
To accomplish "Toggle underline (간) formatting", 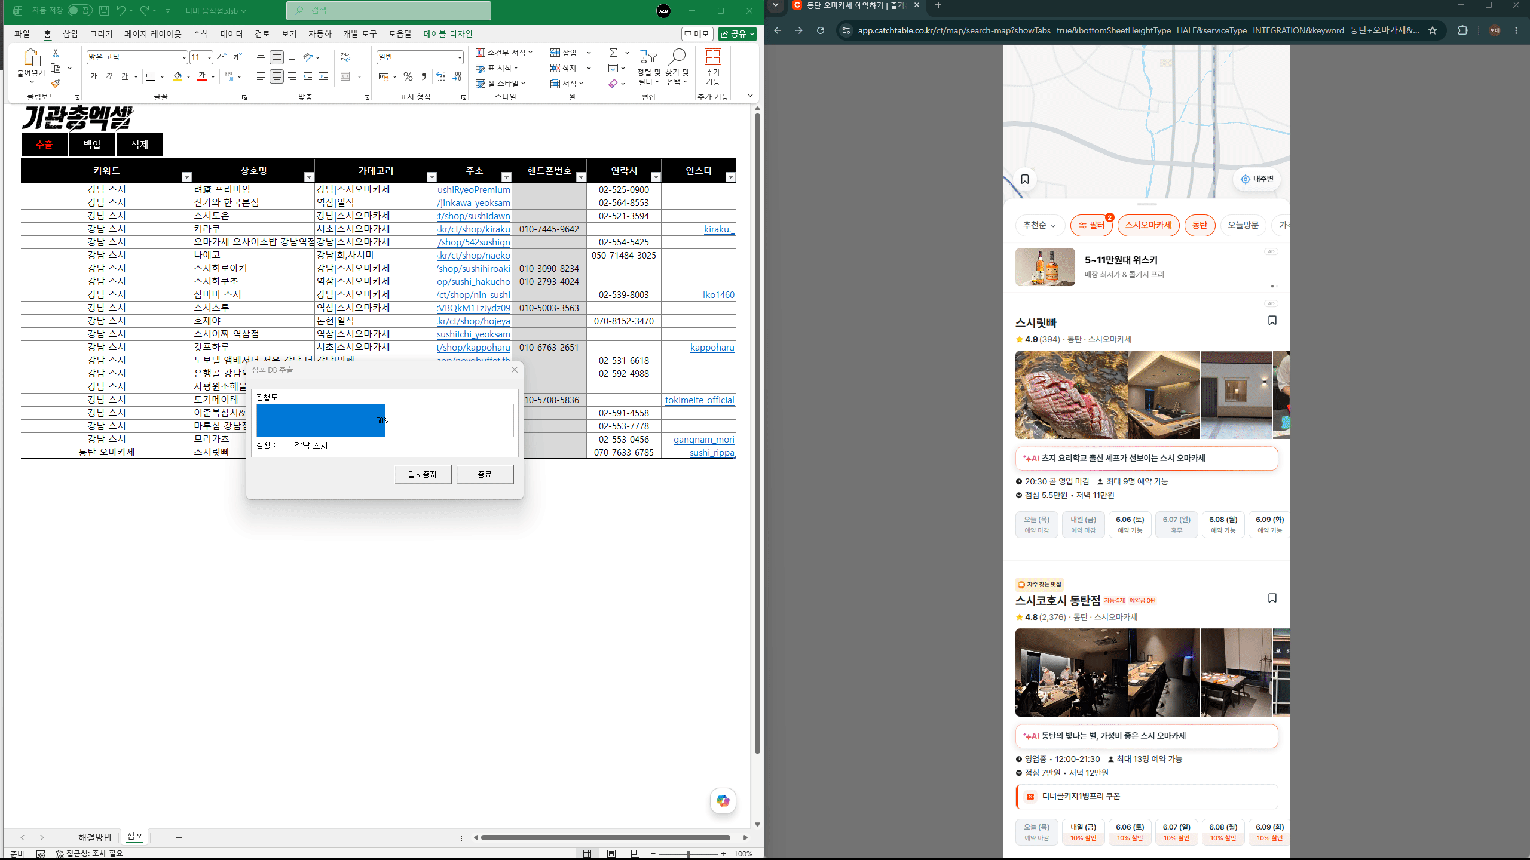I will point(124,76).
